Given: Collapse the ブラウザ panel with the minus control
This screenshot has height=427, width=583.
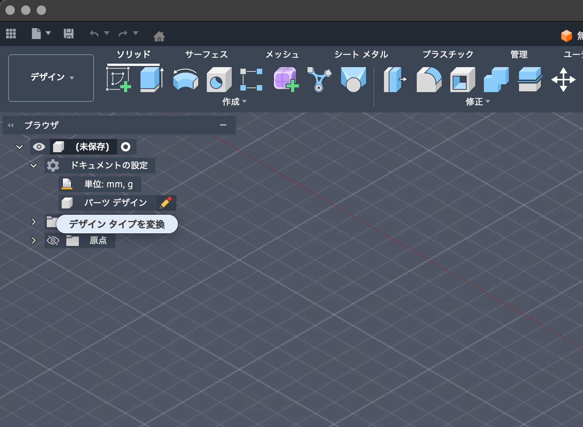Looking at the screenshot, I should tap(223, 125).
